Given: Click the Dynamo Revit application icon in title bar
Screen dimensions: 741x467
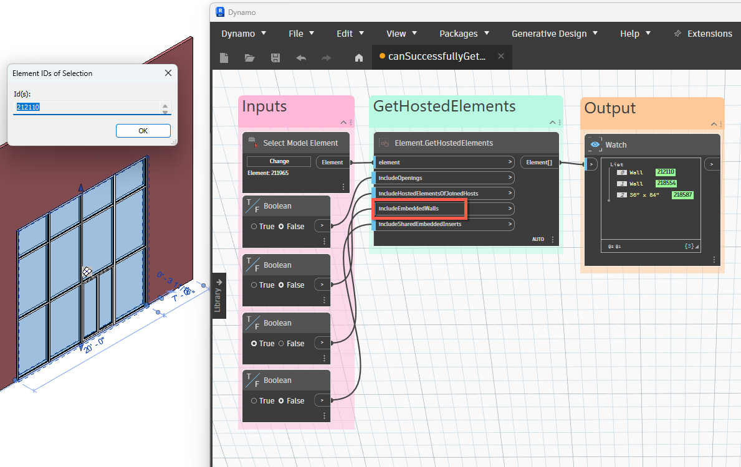Looking at the screenshot, I should (x=220, y=12).
